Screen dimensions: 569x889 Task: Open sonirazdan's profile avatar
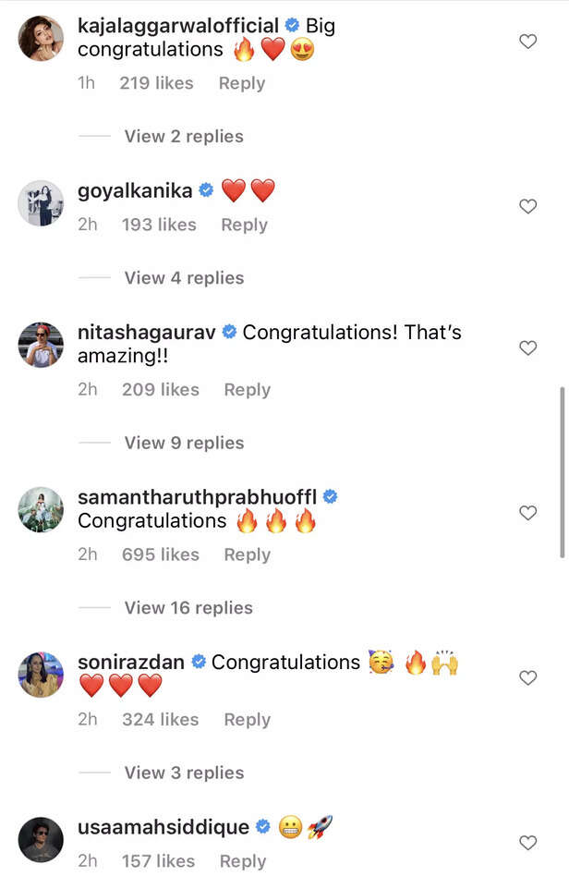41,675
